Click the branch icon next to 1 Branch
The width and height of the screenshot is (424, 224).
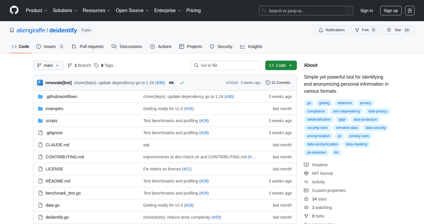pyautogui.click(x=70, y=65)
